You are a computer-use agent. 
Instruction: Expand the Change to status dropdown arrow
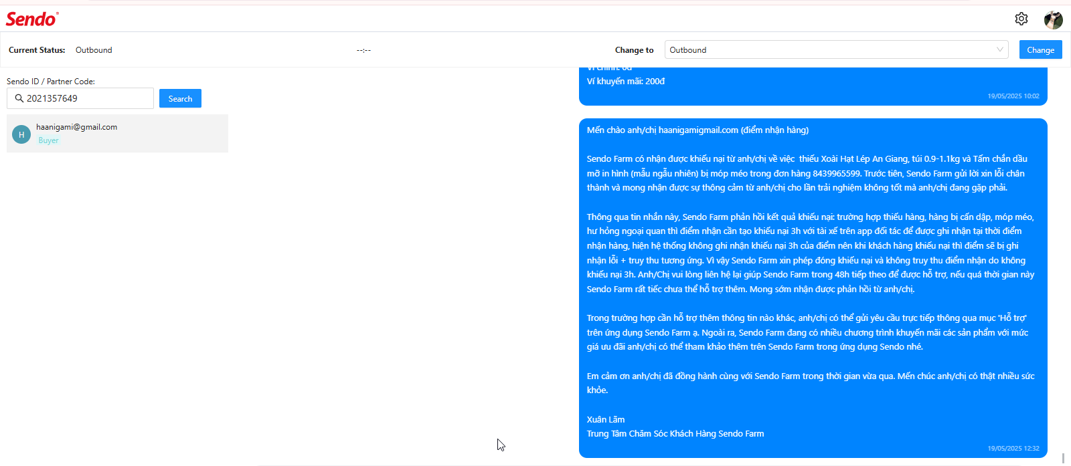pyautogui.click(x=999, y=49)
